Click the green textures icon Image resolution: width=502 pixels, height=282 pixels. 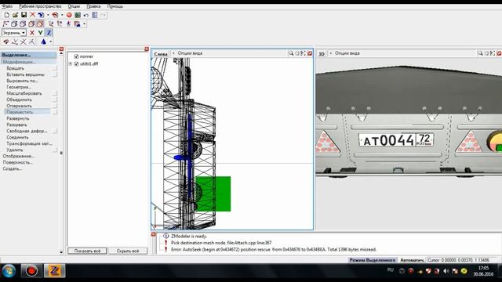point(78,15)
